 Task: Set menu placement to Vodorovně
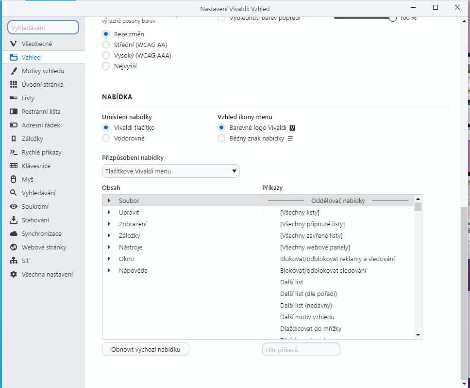[106, 138]
